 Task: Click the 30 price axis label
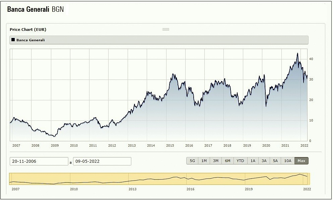(311, 79)
